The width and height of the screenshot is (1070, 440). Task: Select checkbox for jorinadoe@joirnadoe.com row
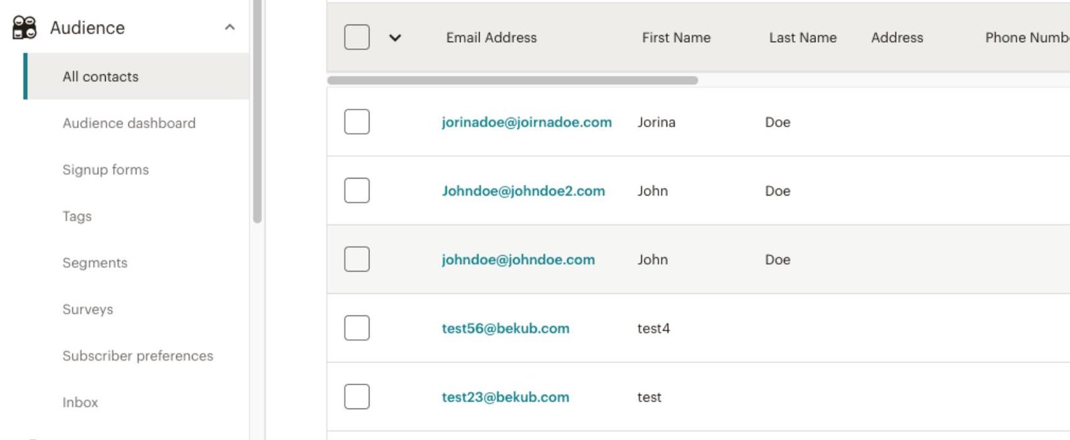[356, 122]
